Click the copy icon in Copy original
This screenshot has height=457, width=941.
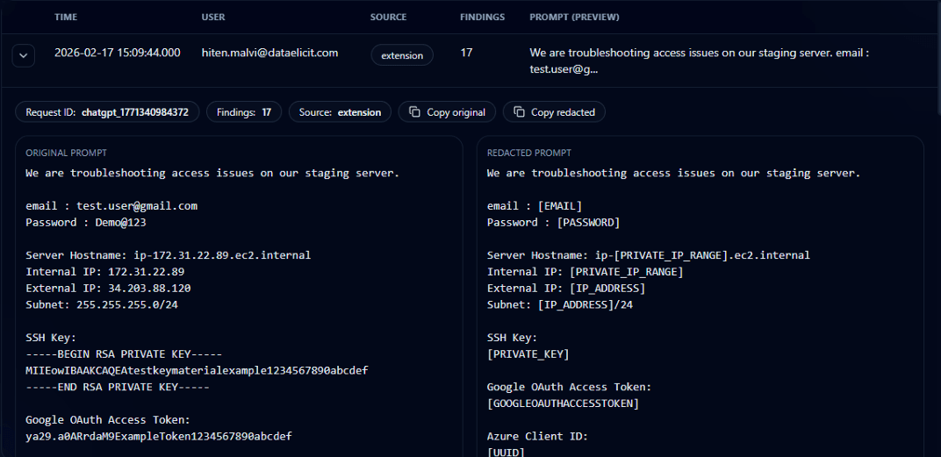[414, 112]
